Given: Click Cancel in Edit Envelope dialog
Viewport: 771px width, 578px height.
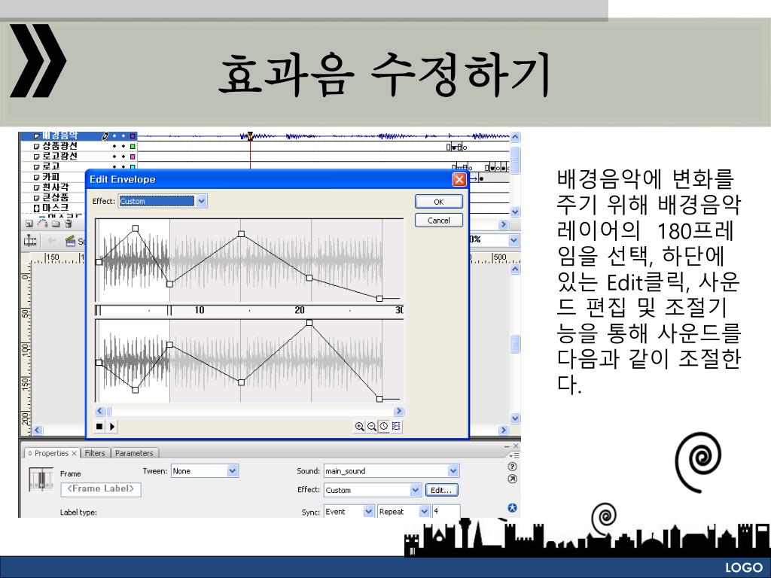Looking at the screenshot, I should tap(439, 221).
